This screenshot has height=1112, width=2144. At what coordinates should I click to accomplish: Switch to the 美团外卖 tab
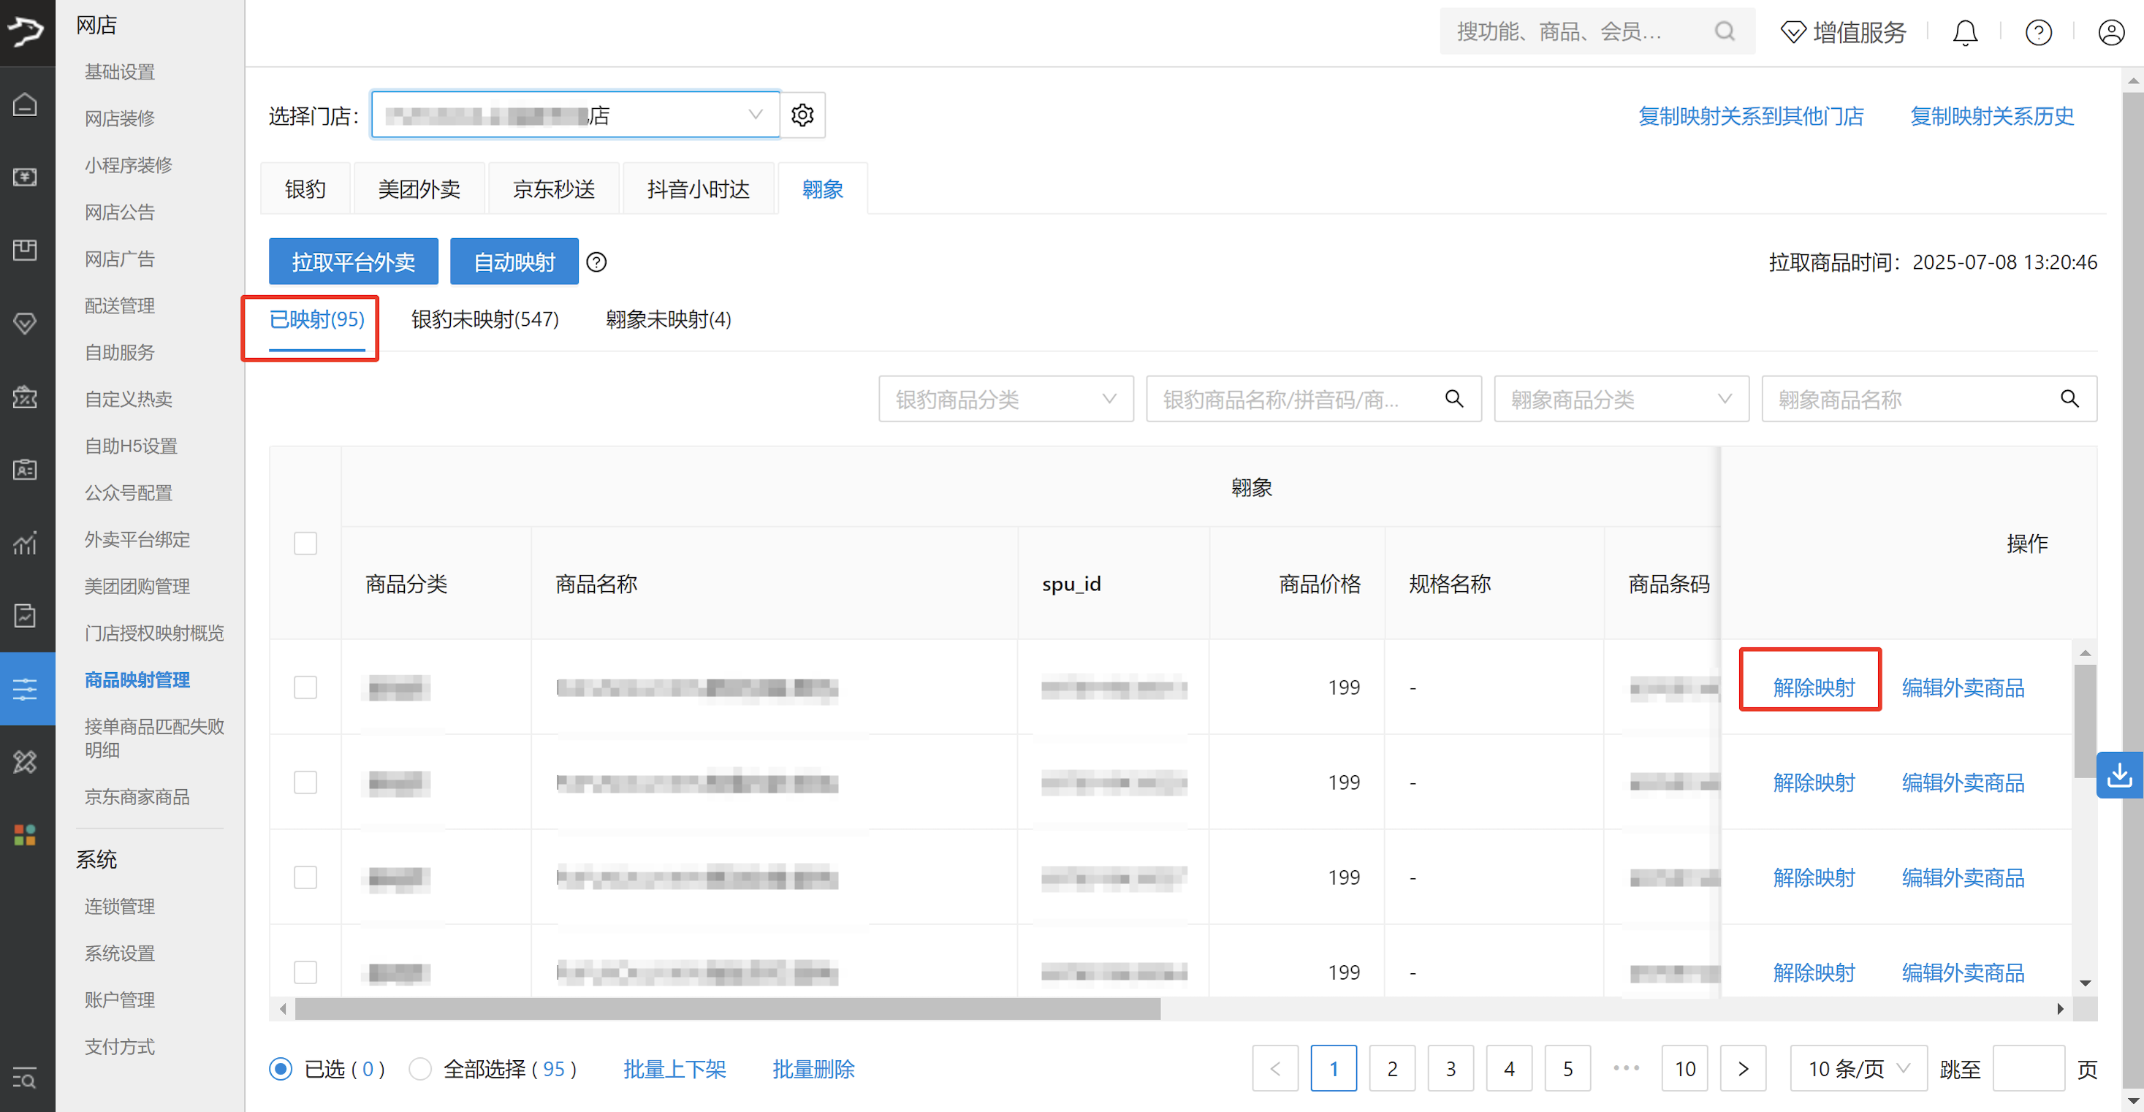[x=419, y=189]
